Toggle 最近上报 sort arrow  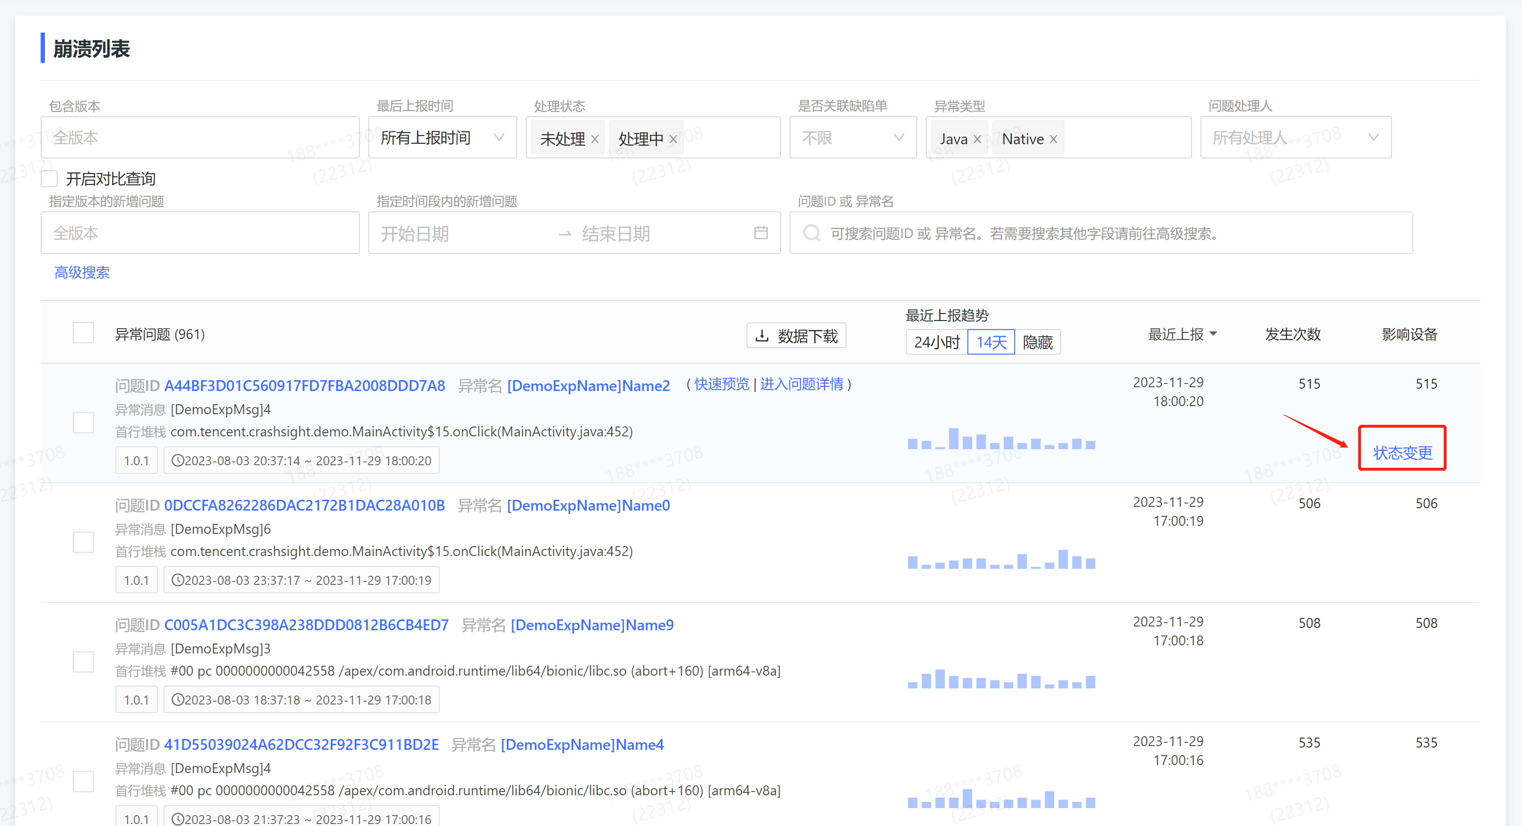tap(1213, 334)
